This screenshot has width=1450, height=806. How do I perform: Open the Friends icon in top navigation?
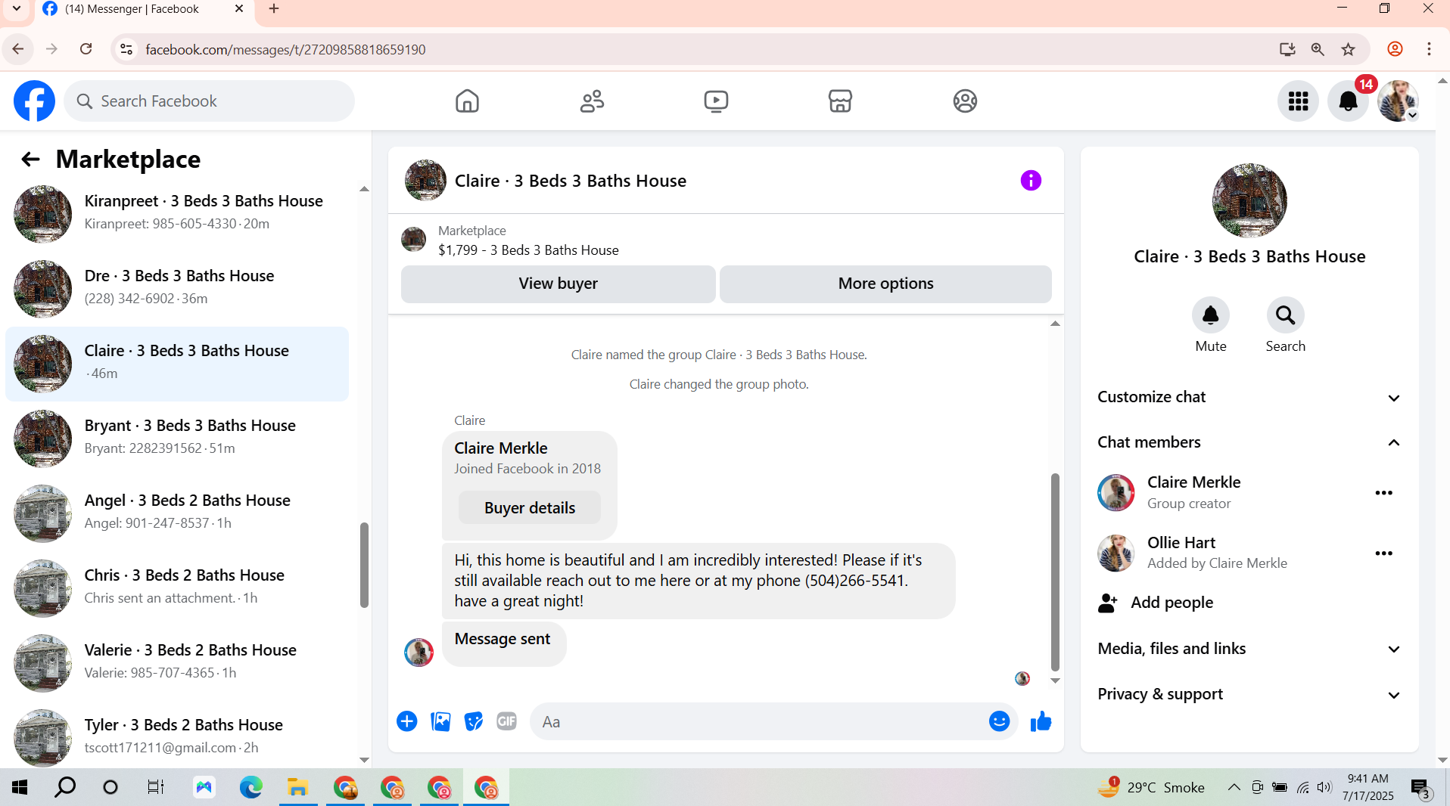tap(592, 101)
